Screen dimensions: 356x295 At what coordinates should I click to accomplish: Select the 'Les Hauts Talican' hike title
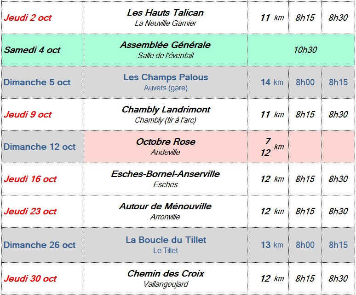(x=165, y=12)
